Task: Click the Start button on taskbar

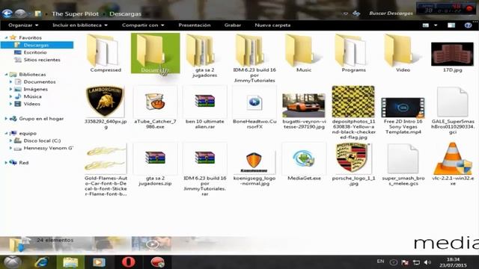Action: click(x=12, y=262)
